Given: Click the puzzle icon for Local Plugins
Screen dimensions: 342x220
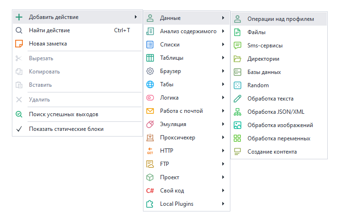Looking at the screenshot, I should (x=150, y=204).
